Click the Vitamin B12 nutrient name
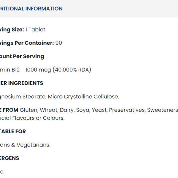 point(10,70)
